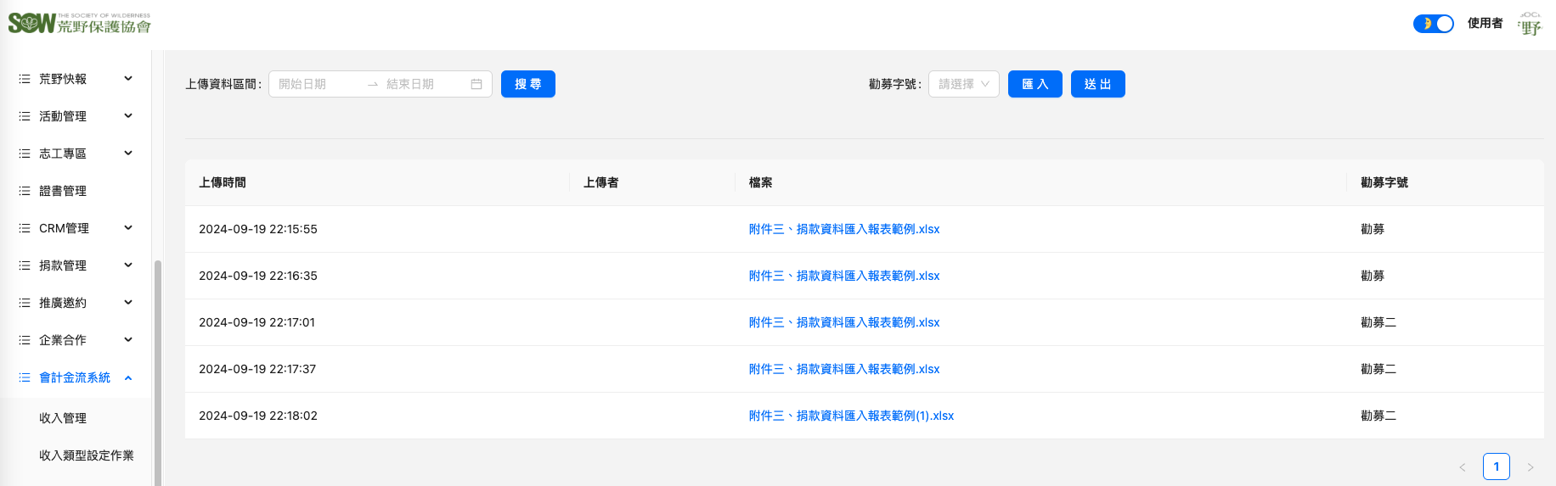Toggle the dark mode switch

pos(1433,24)
